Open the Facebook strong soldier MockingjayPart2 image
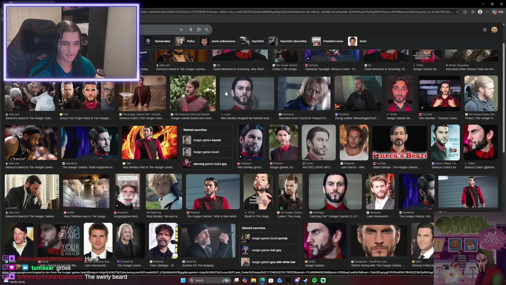506x285 pixels. pos(358,93)
